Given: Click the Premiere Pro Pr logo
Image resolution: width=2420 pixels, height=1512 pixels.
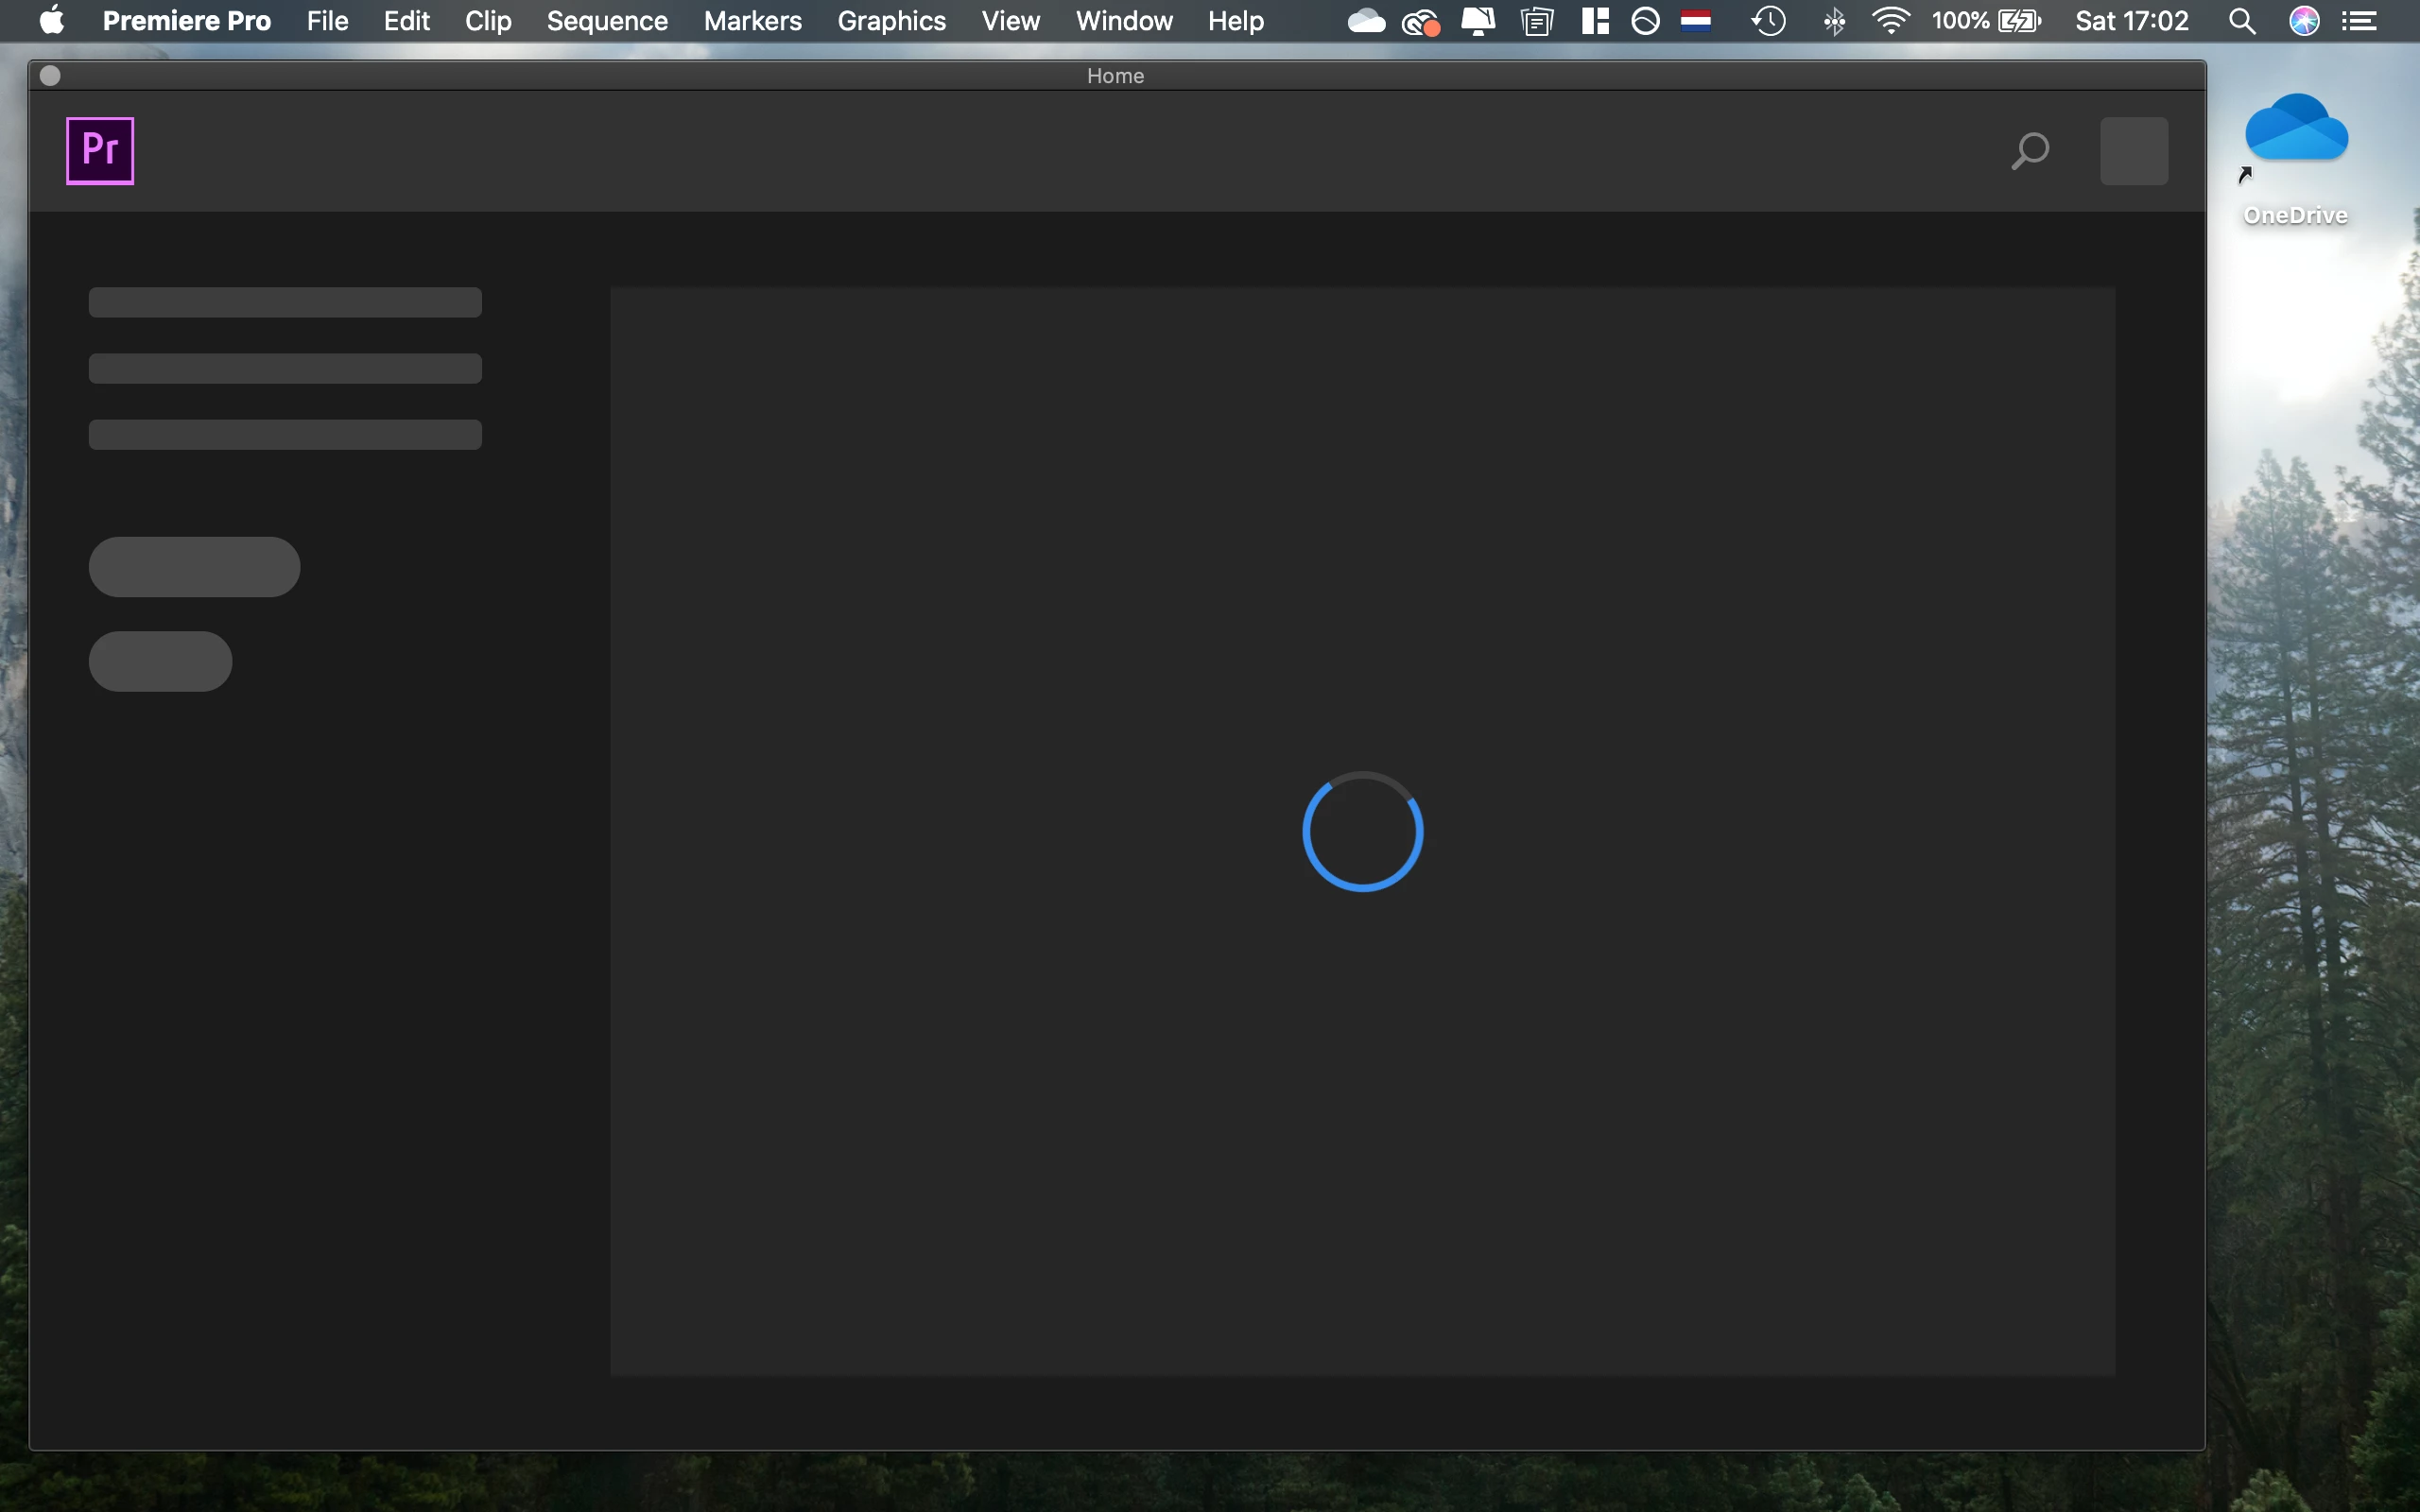Looking at the screenshot, I should [x=100, y=151].
